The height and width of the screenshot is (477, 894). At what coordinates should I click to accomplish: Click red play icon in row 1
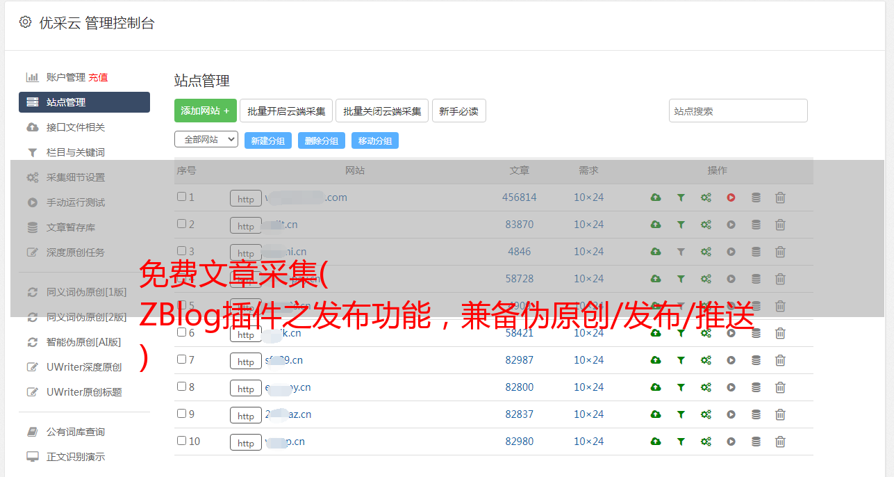pyautogui.click(x=731, y=197)
